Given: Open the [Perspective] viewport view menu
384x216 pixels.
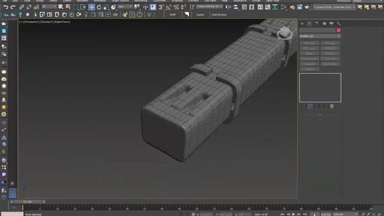Looking at the screenshot, I should click(31, 22).
